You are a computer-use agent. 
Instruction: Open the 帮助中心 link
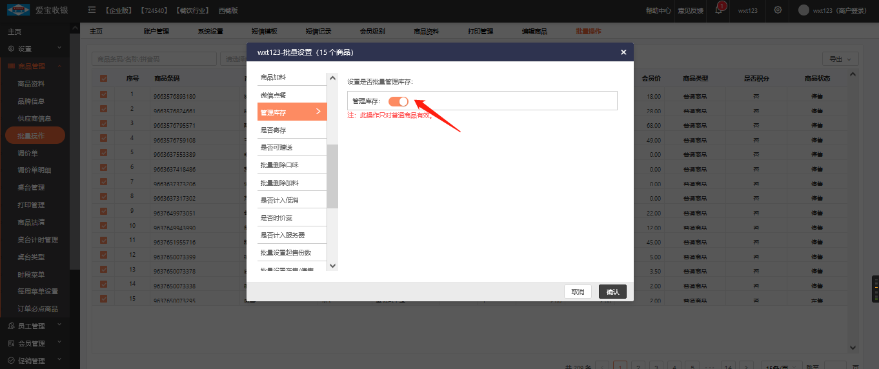point(658,11)
